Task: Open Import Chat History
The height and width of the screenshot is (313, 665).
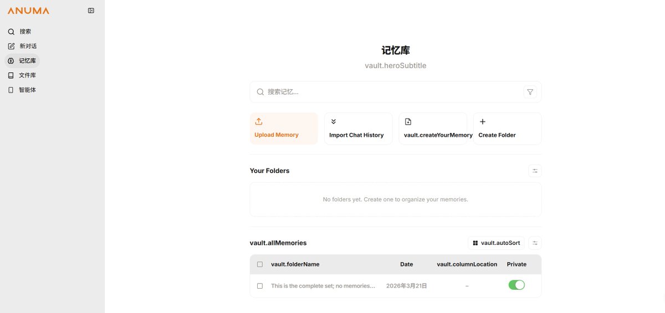Action: [x=358, y=129]
